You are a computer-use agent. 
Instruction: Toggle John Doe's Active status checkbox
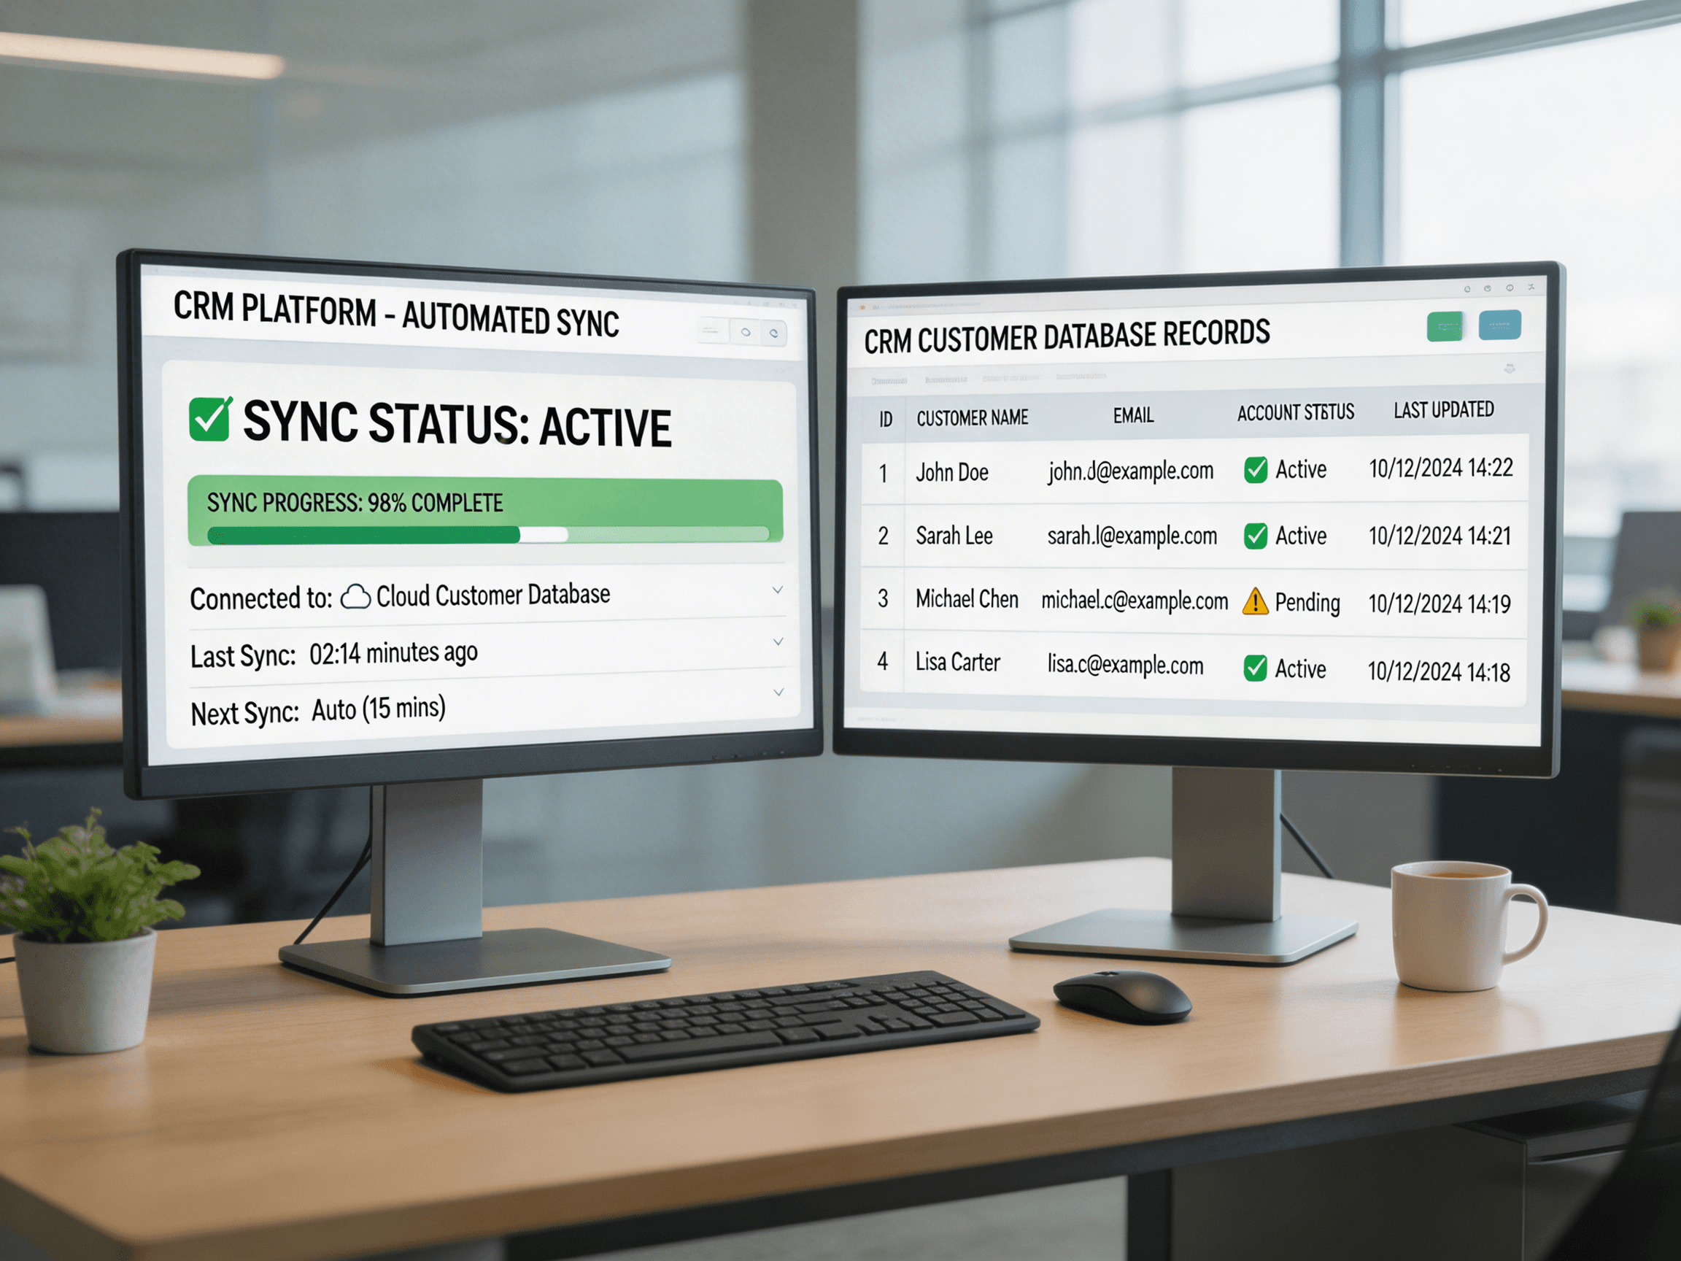click(x=1256, y=470)
